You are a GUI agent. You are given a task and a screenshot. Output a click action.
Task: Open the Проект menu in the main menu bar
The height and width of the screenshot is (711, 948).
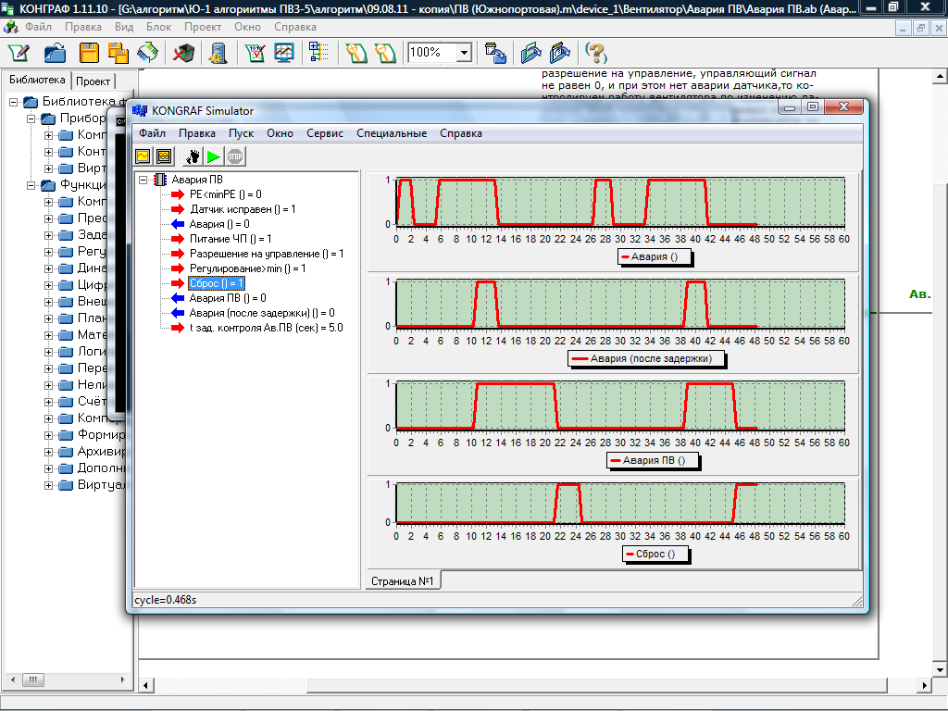click(203, 27)
